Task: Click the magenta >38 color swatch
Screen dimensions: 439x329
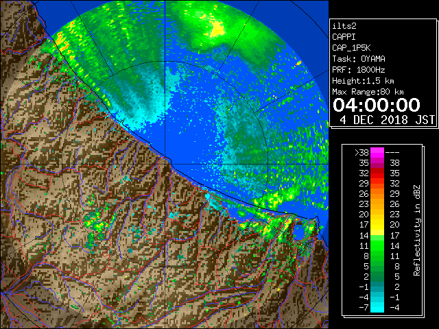Action: tap(377, 153)
